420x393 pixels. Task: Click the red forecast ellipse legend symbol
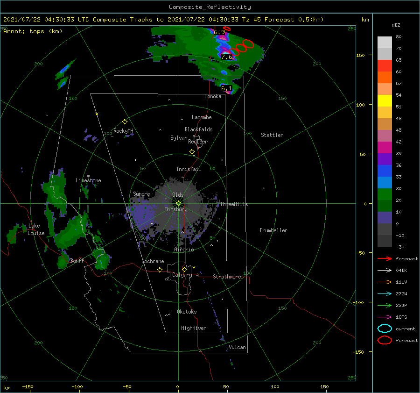[x=385, y=340]
